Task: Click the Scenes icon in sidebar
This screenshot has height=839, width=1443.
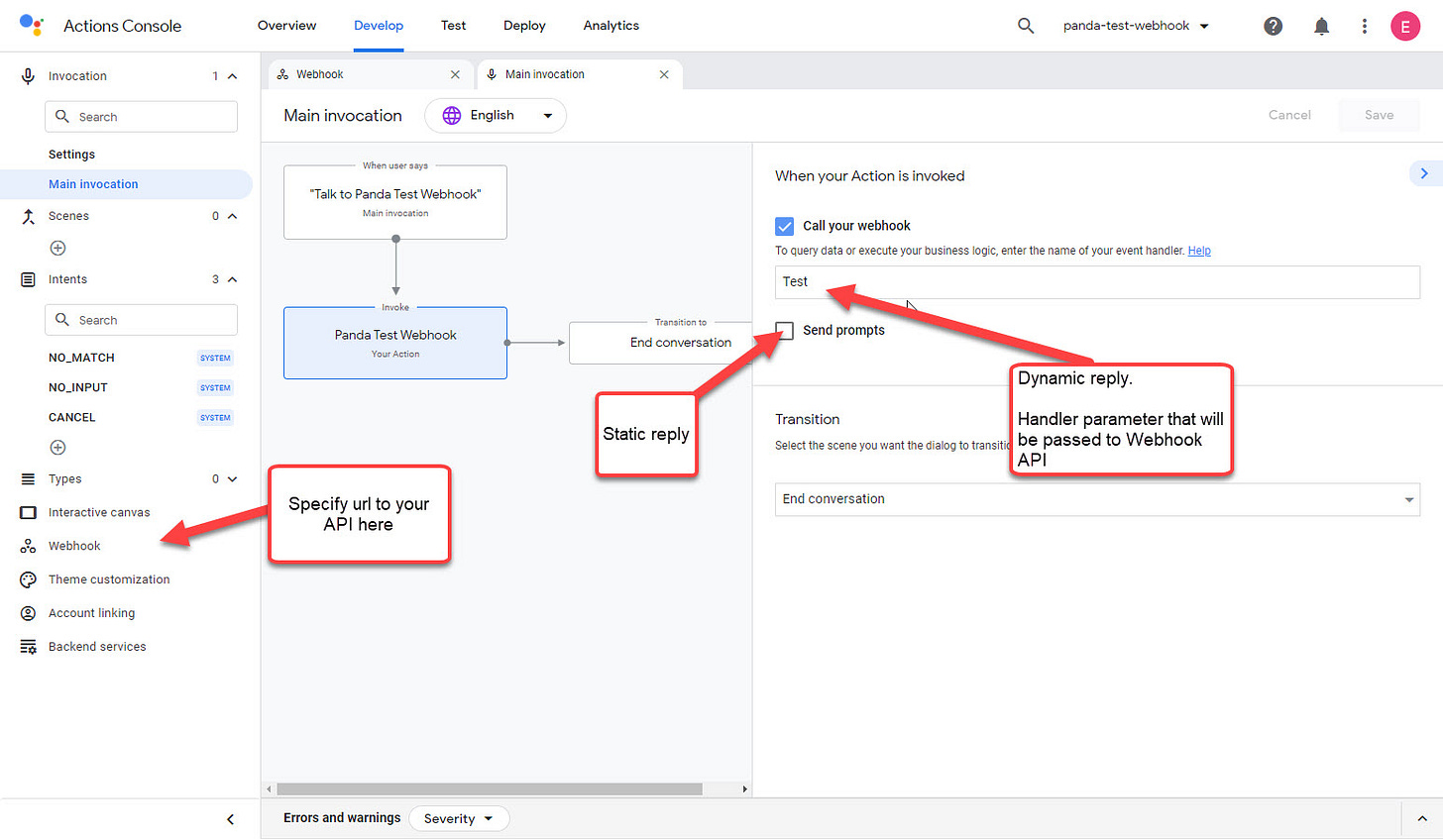Action: 28,216
